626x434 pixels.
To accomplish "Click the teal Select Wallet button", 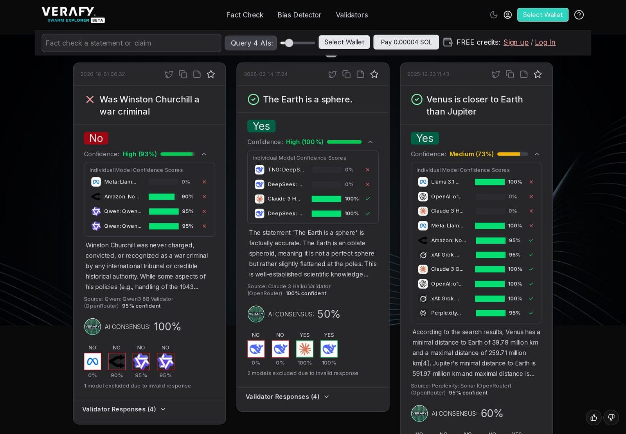I will tap(543, 15).
